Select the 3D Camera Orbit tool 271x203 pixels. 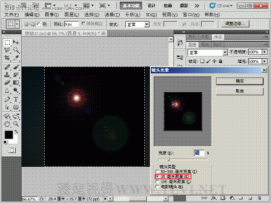point(16,116)
